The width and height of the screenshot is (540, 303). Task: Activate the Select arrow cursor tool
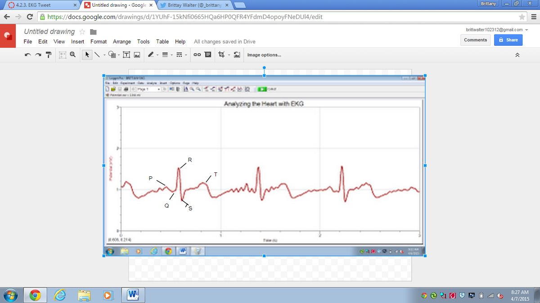[87, 55]
